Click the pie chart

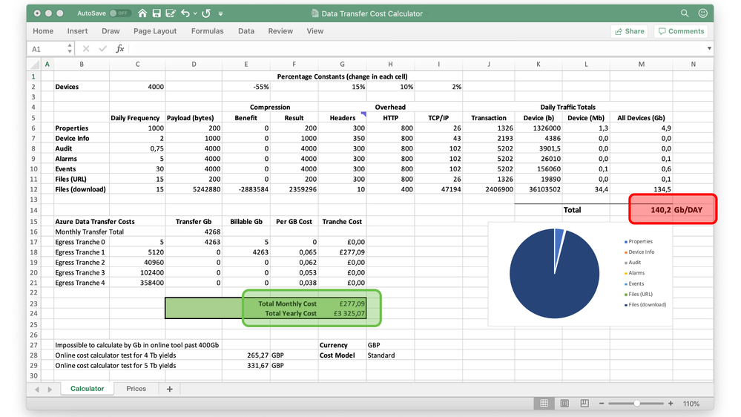click(554, 273)
